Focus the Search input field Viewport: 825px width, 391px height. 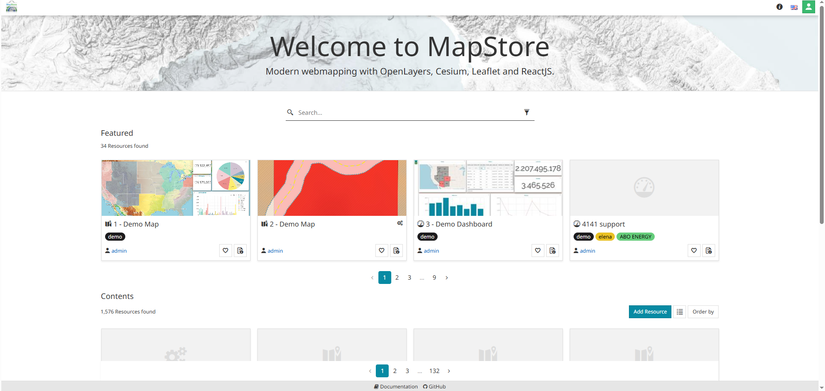coord(408,113)
